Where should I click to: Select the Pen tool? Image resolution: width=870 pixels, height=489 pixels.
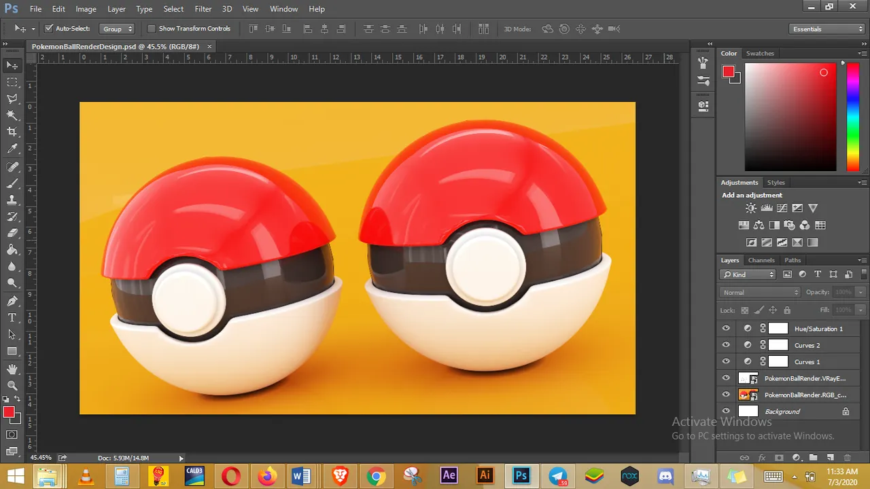coord(12,301)
